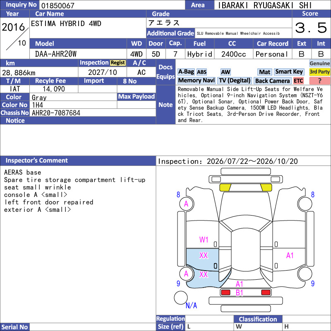The image size is (331, 331).
Task: Select the Back Camera badge
Action: [x=272, y=81]
